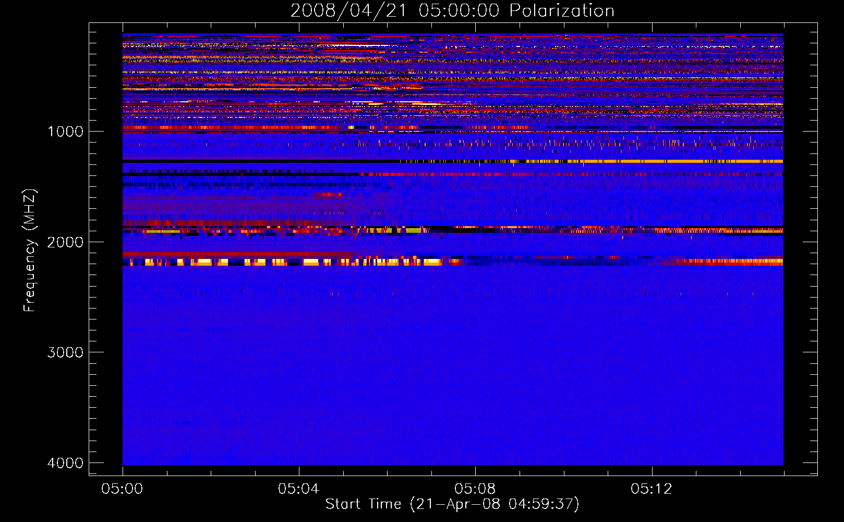Viewport: 844px width, 522px height.
Task: Click the '05:00' time tick label
Action: [122, 489]
